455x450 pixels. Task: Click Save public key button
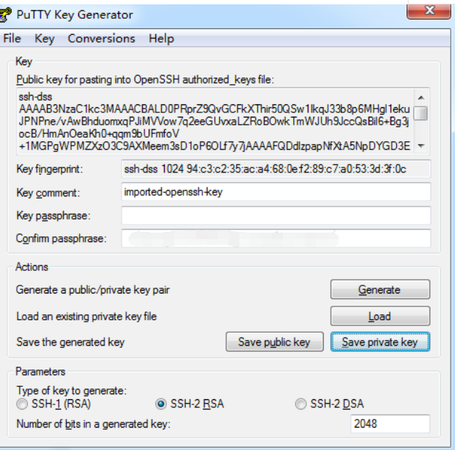[274, 342]
